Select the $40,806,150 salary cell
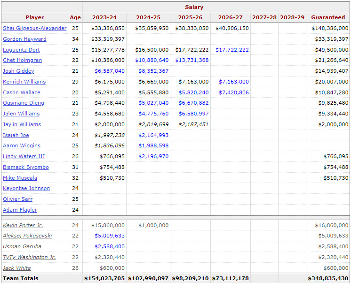The width and height of the screenshot is (351, 283). (232, 28)
